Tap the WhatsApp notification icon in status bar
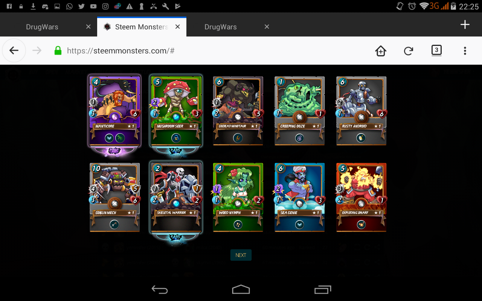482x301 pixels. (69, 6)
